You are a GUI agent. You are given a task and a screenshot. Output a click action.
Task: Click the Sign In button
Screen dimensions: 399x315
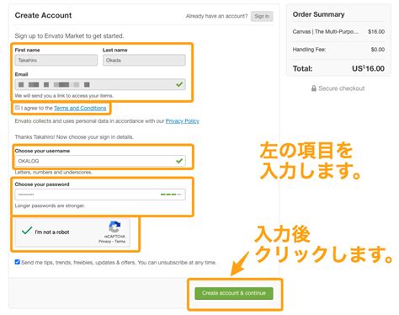click(262, 16)
